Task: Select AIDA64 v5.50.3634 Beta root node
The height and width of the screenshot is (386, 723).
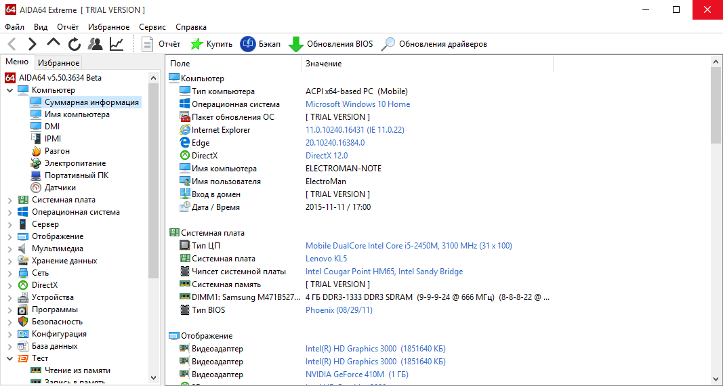Action: click(53, 78)
